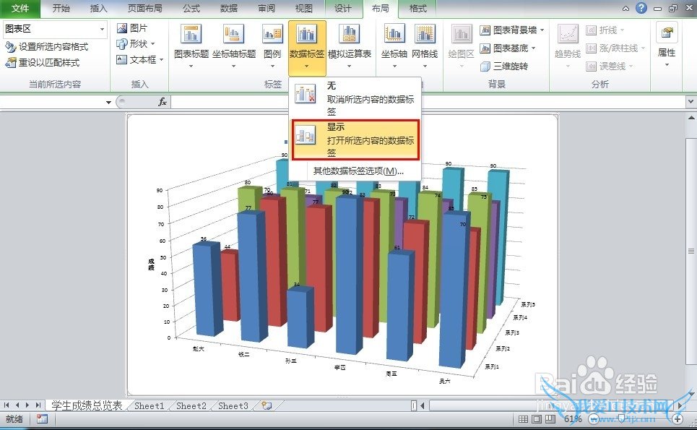
Task: Open the 图表标题 chart title menu
Action: [x=191, y=46]
